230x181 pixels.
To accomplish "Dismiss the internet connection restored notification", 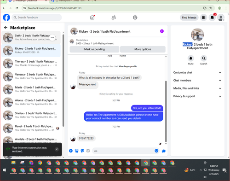I will (57, 149).
